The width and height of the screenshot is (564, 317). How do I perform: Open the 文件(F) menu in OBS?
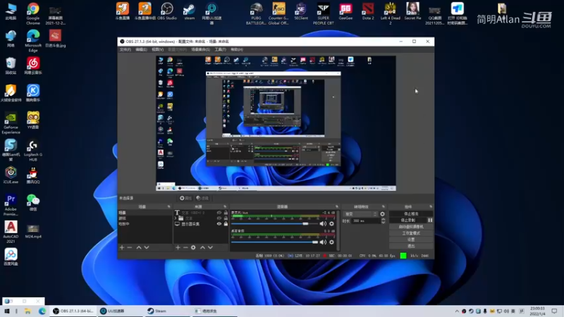(125, 49)
